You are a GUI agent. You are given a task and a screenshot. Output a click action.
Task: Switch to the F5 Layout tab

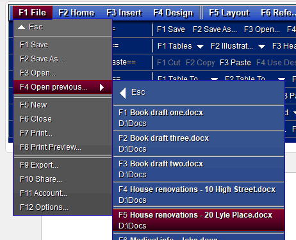(x=229, y=13)
